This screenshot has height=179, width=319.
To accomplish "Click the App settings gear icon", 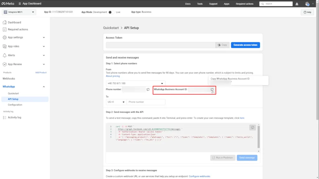I will pyautogui.click(x=4, y=37).
